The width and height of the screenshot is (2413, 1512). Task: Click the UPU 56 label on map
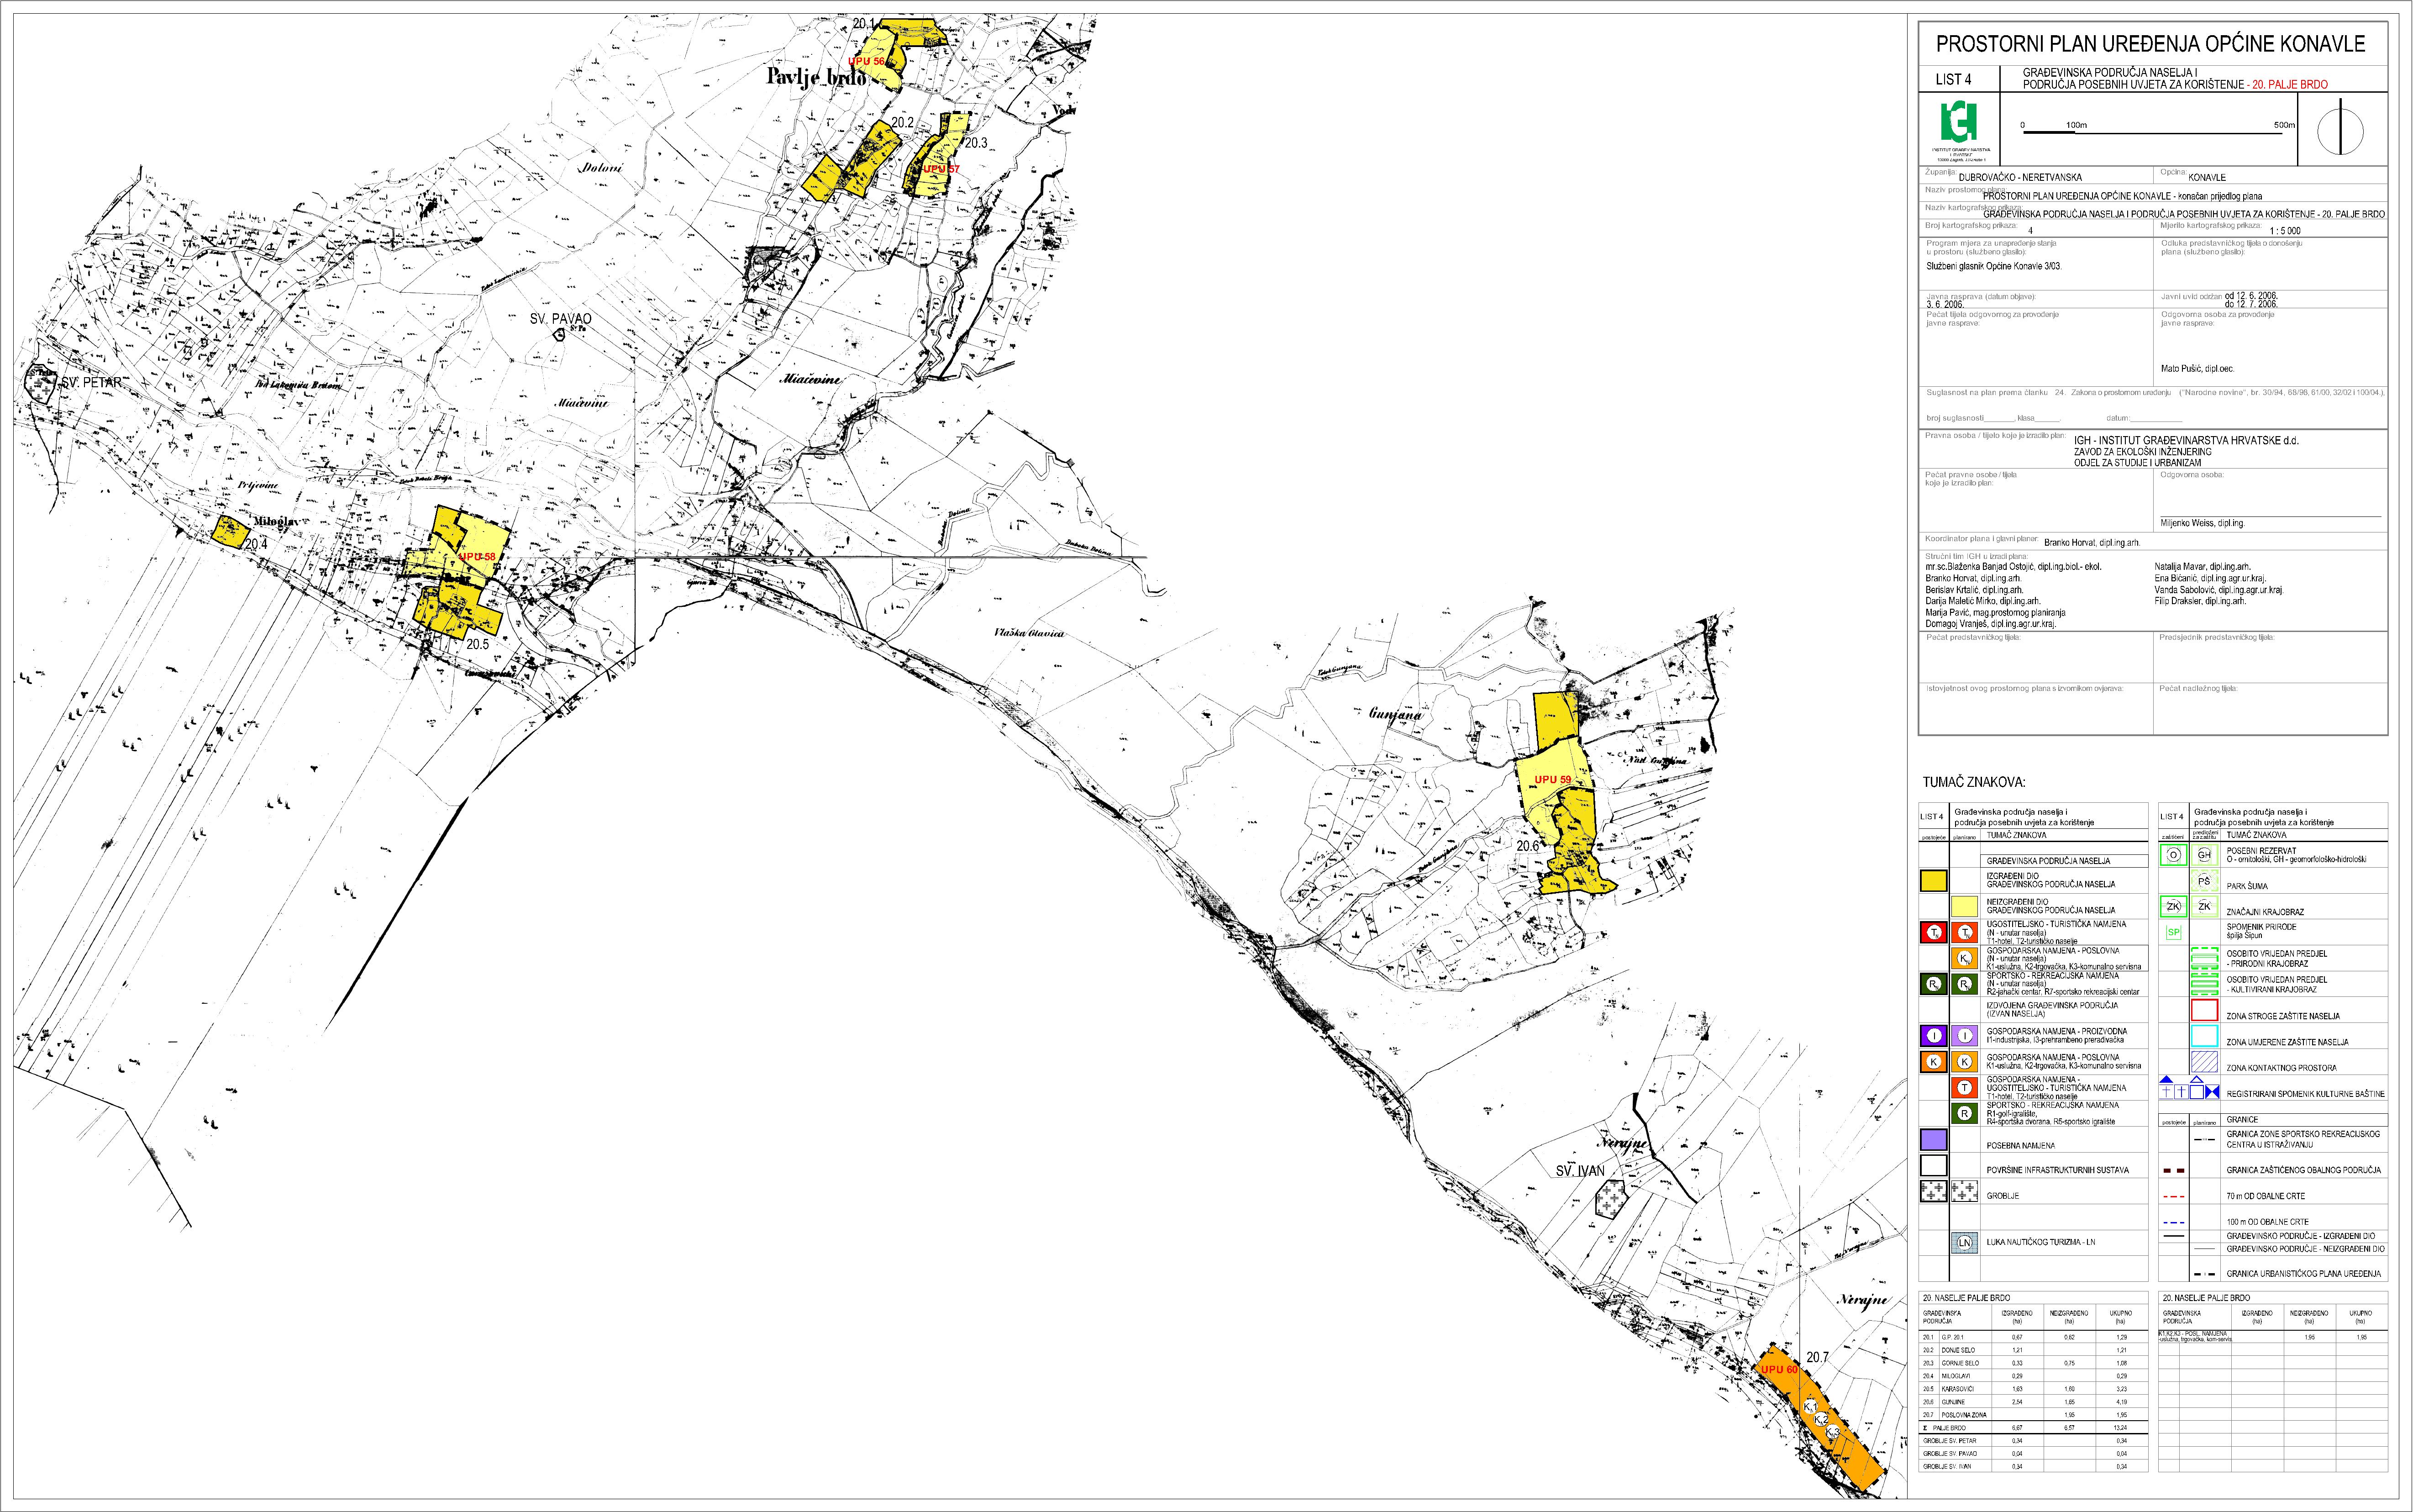click(867, 62)
